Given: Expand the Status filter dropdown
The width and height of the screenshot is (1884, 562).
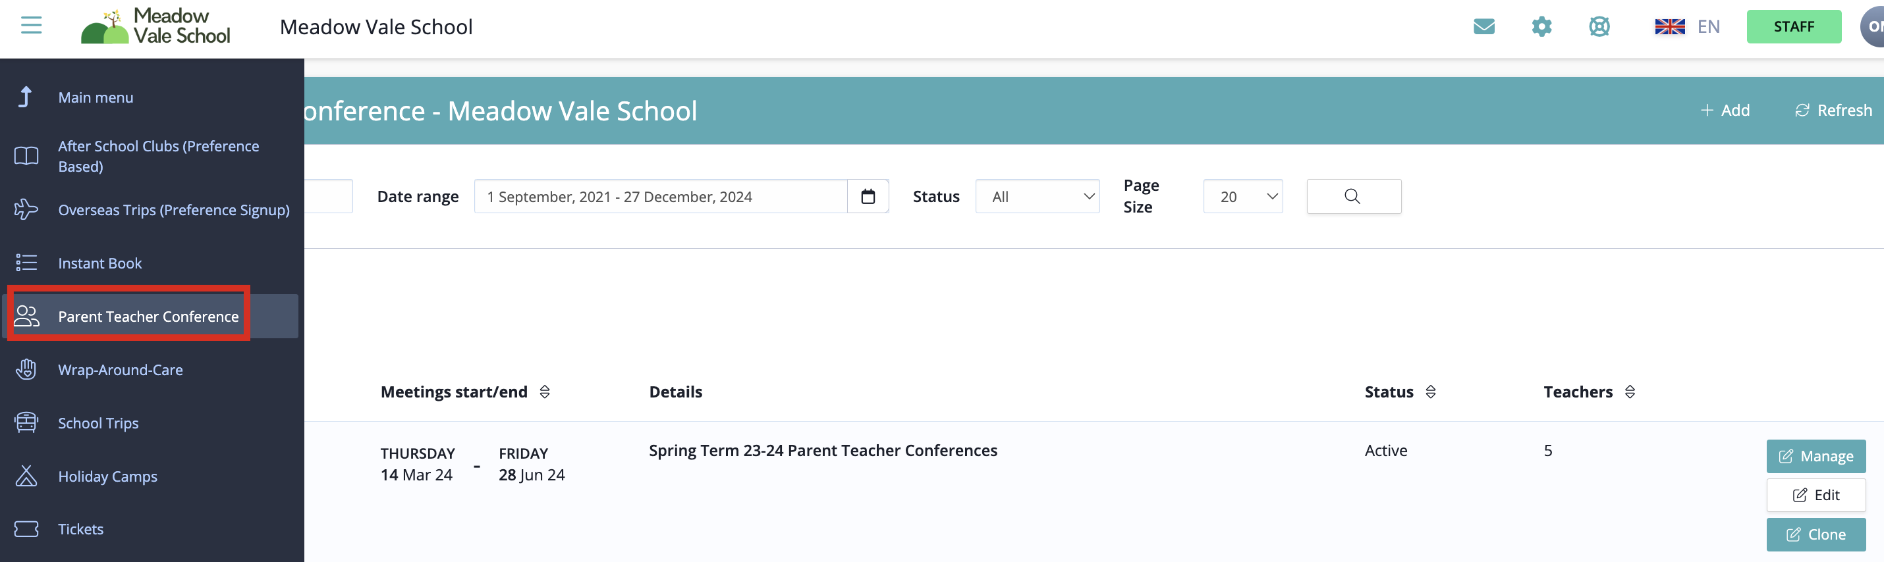Looking at the screenshot, I should pos(1036,197).
